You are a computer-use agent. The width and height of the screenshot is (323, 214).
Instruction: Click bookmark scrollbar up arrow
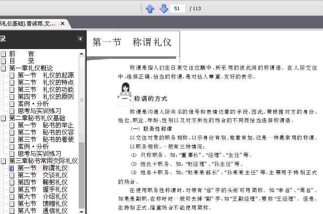(82, 54)
